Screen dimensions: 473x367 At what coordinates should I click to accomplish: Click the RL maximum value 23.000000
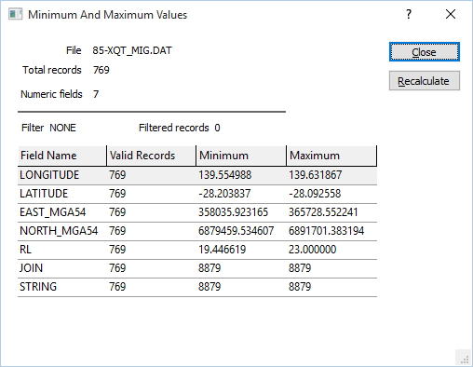313,250
